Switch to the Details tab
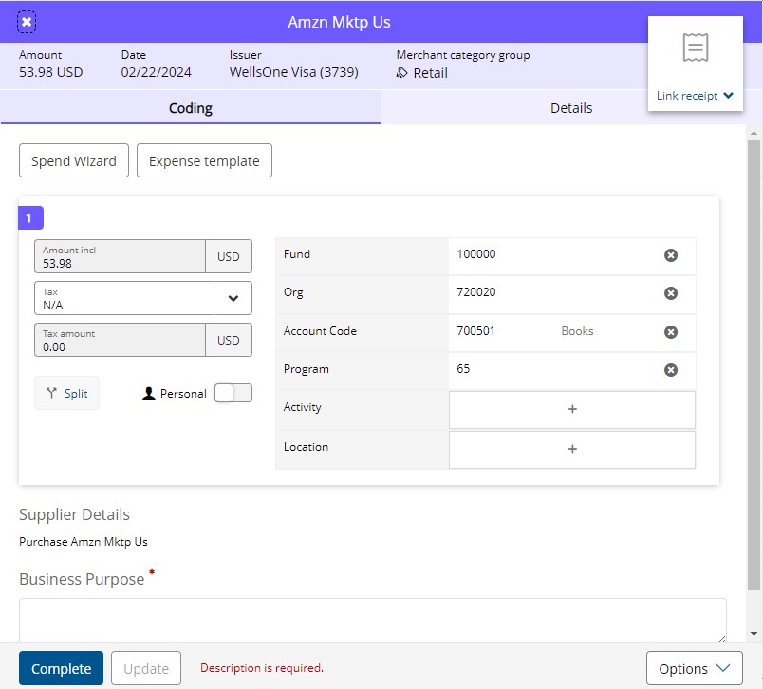 [x=571, y=108]
